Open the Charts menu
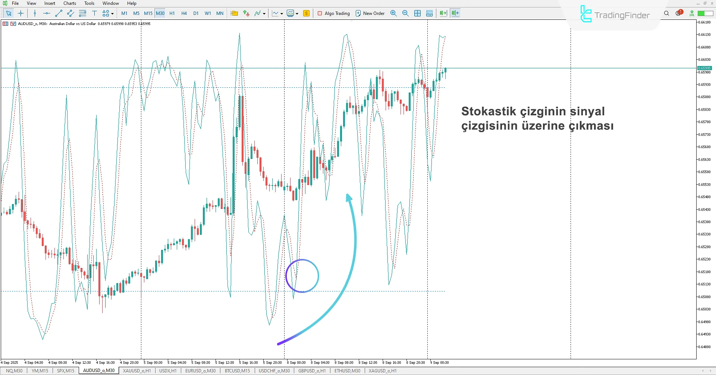716x375 pixels. (69, 3)
